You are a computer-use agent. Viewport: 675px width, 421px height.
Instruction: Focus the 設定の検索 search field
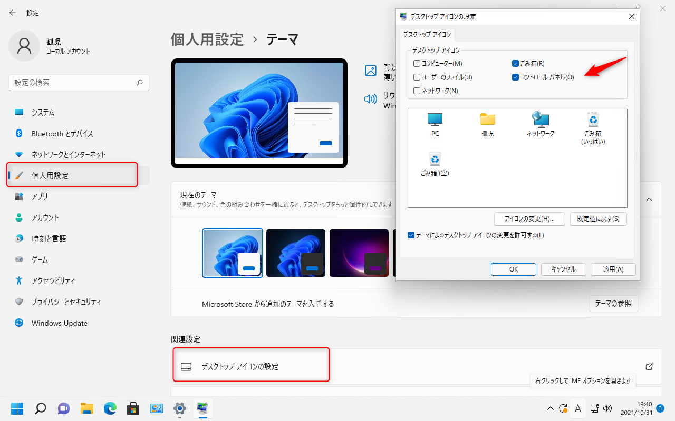tap(79, 83)
